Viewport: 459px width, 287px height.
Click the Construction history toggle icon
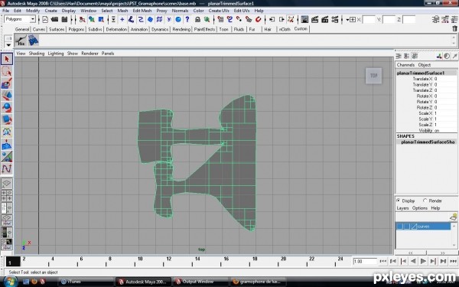pos(291,19)
